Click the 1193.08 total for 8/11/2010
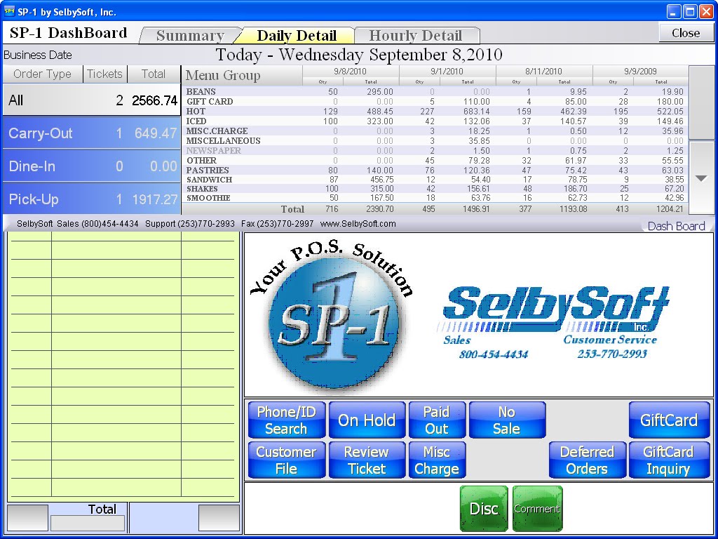Image resolution: width=718 pixels, height=539 pixels. pos(574,209)
